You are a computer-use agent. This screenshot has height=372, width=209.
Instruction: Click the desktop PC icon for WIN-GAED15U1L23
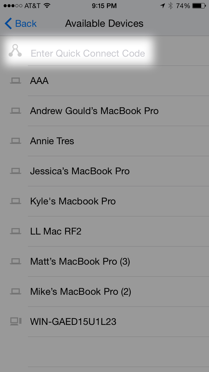pyautogui.click(x=16, y=322)
